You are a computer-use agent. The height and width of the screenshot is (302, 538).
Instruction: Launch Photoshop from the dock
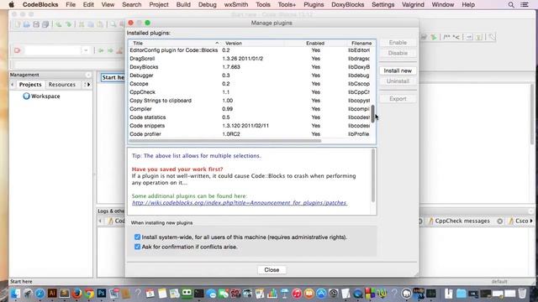pyautogui.click(x=102, y=294)
